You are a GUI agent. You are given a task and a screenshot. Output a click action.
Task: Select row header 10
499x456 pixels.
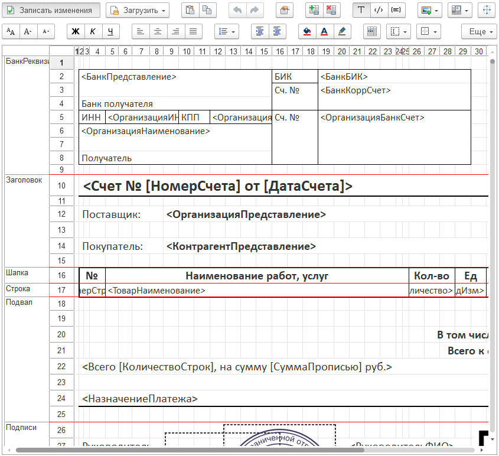[x=61, y=185]
